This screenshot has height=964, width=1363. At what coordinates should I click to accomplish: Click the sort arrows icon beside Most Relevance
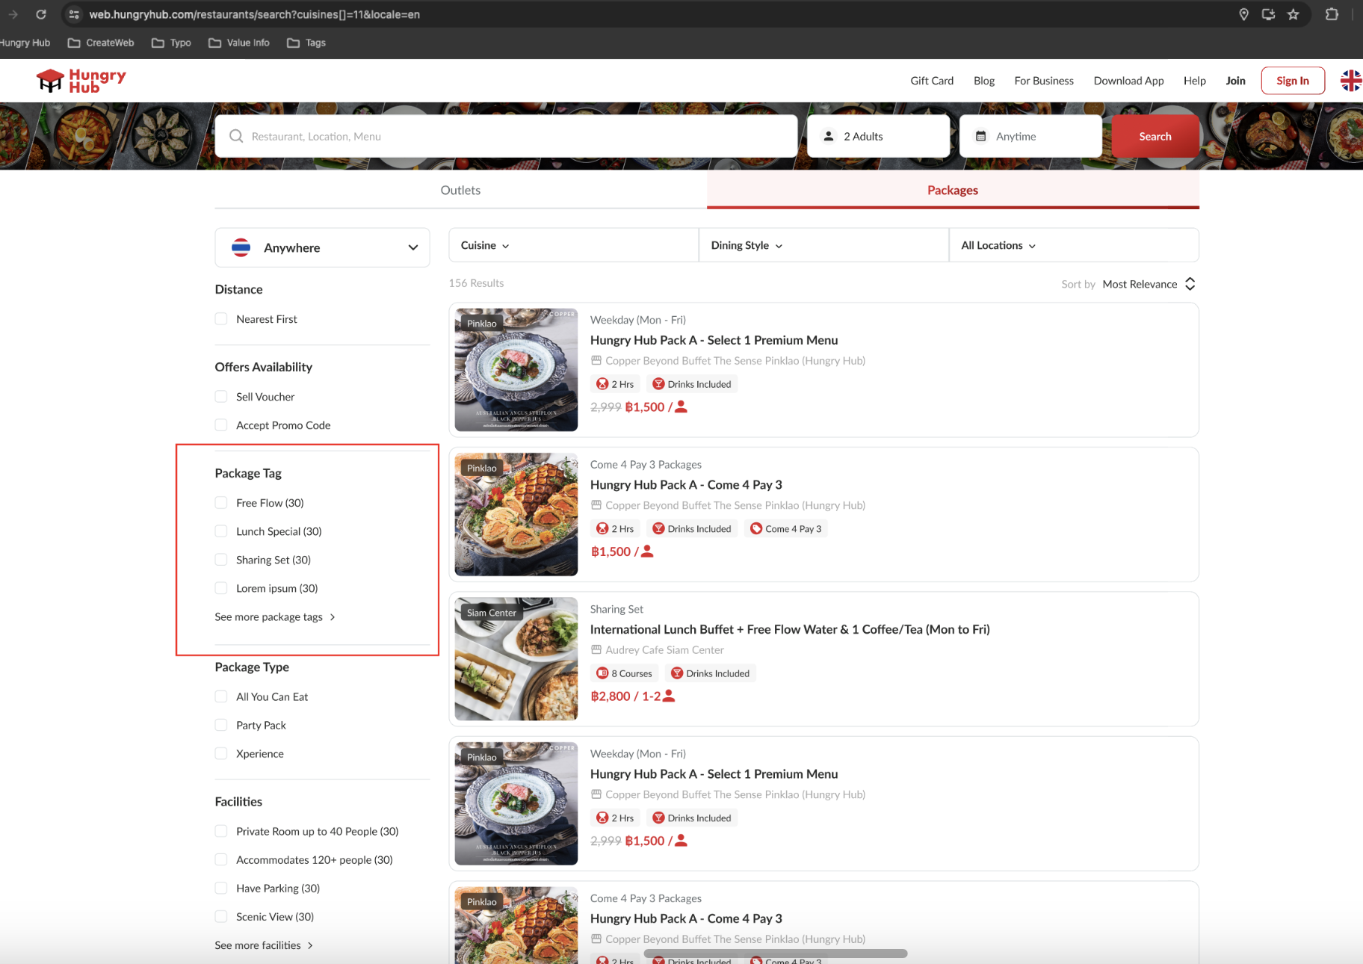pos(1190,284)
